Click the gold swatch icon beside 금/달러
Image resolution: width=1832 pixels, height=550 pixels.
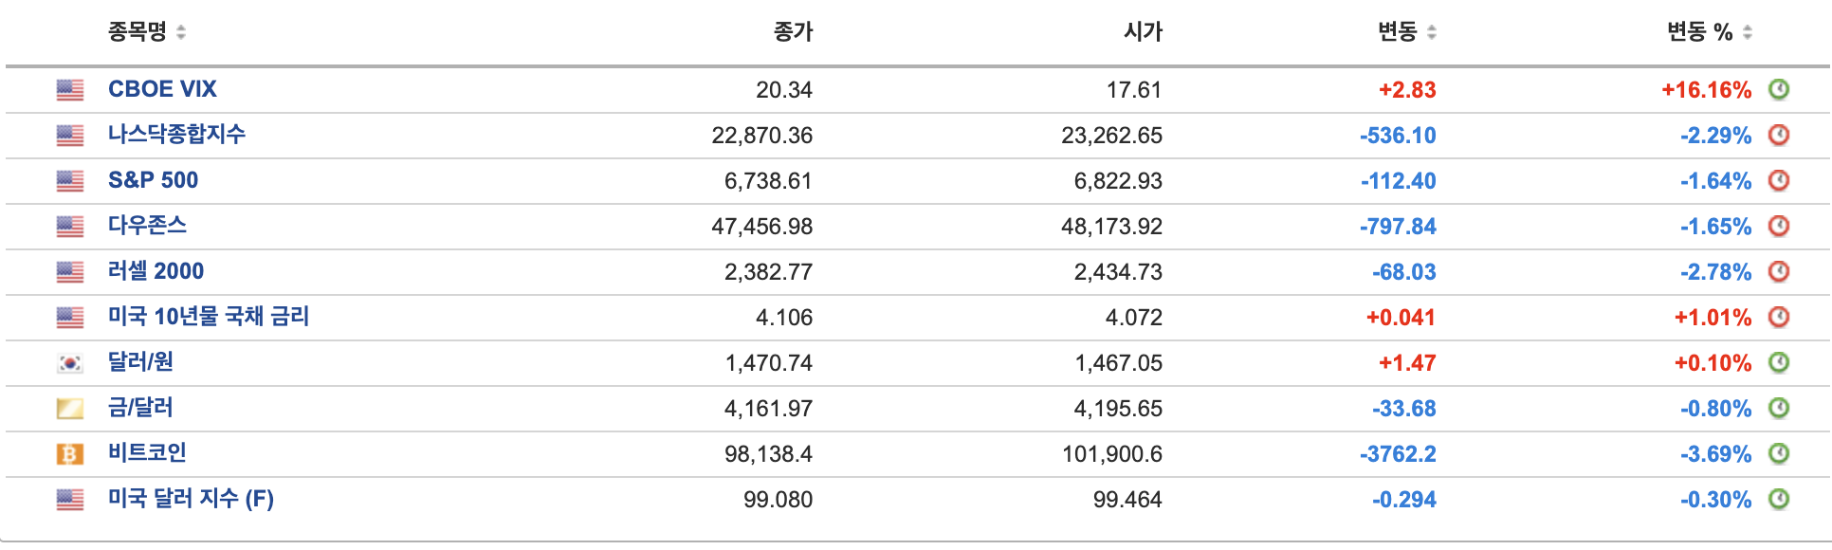pos(69,408)
